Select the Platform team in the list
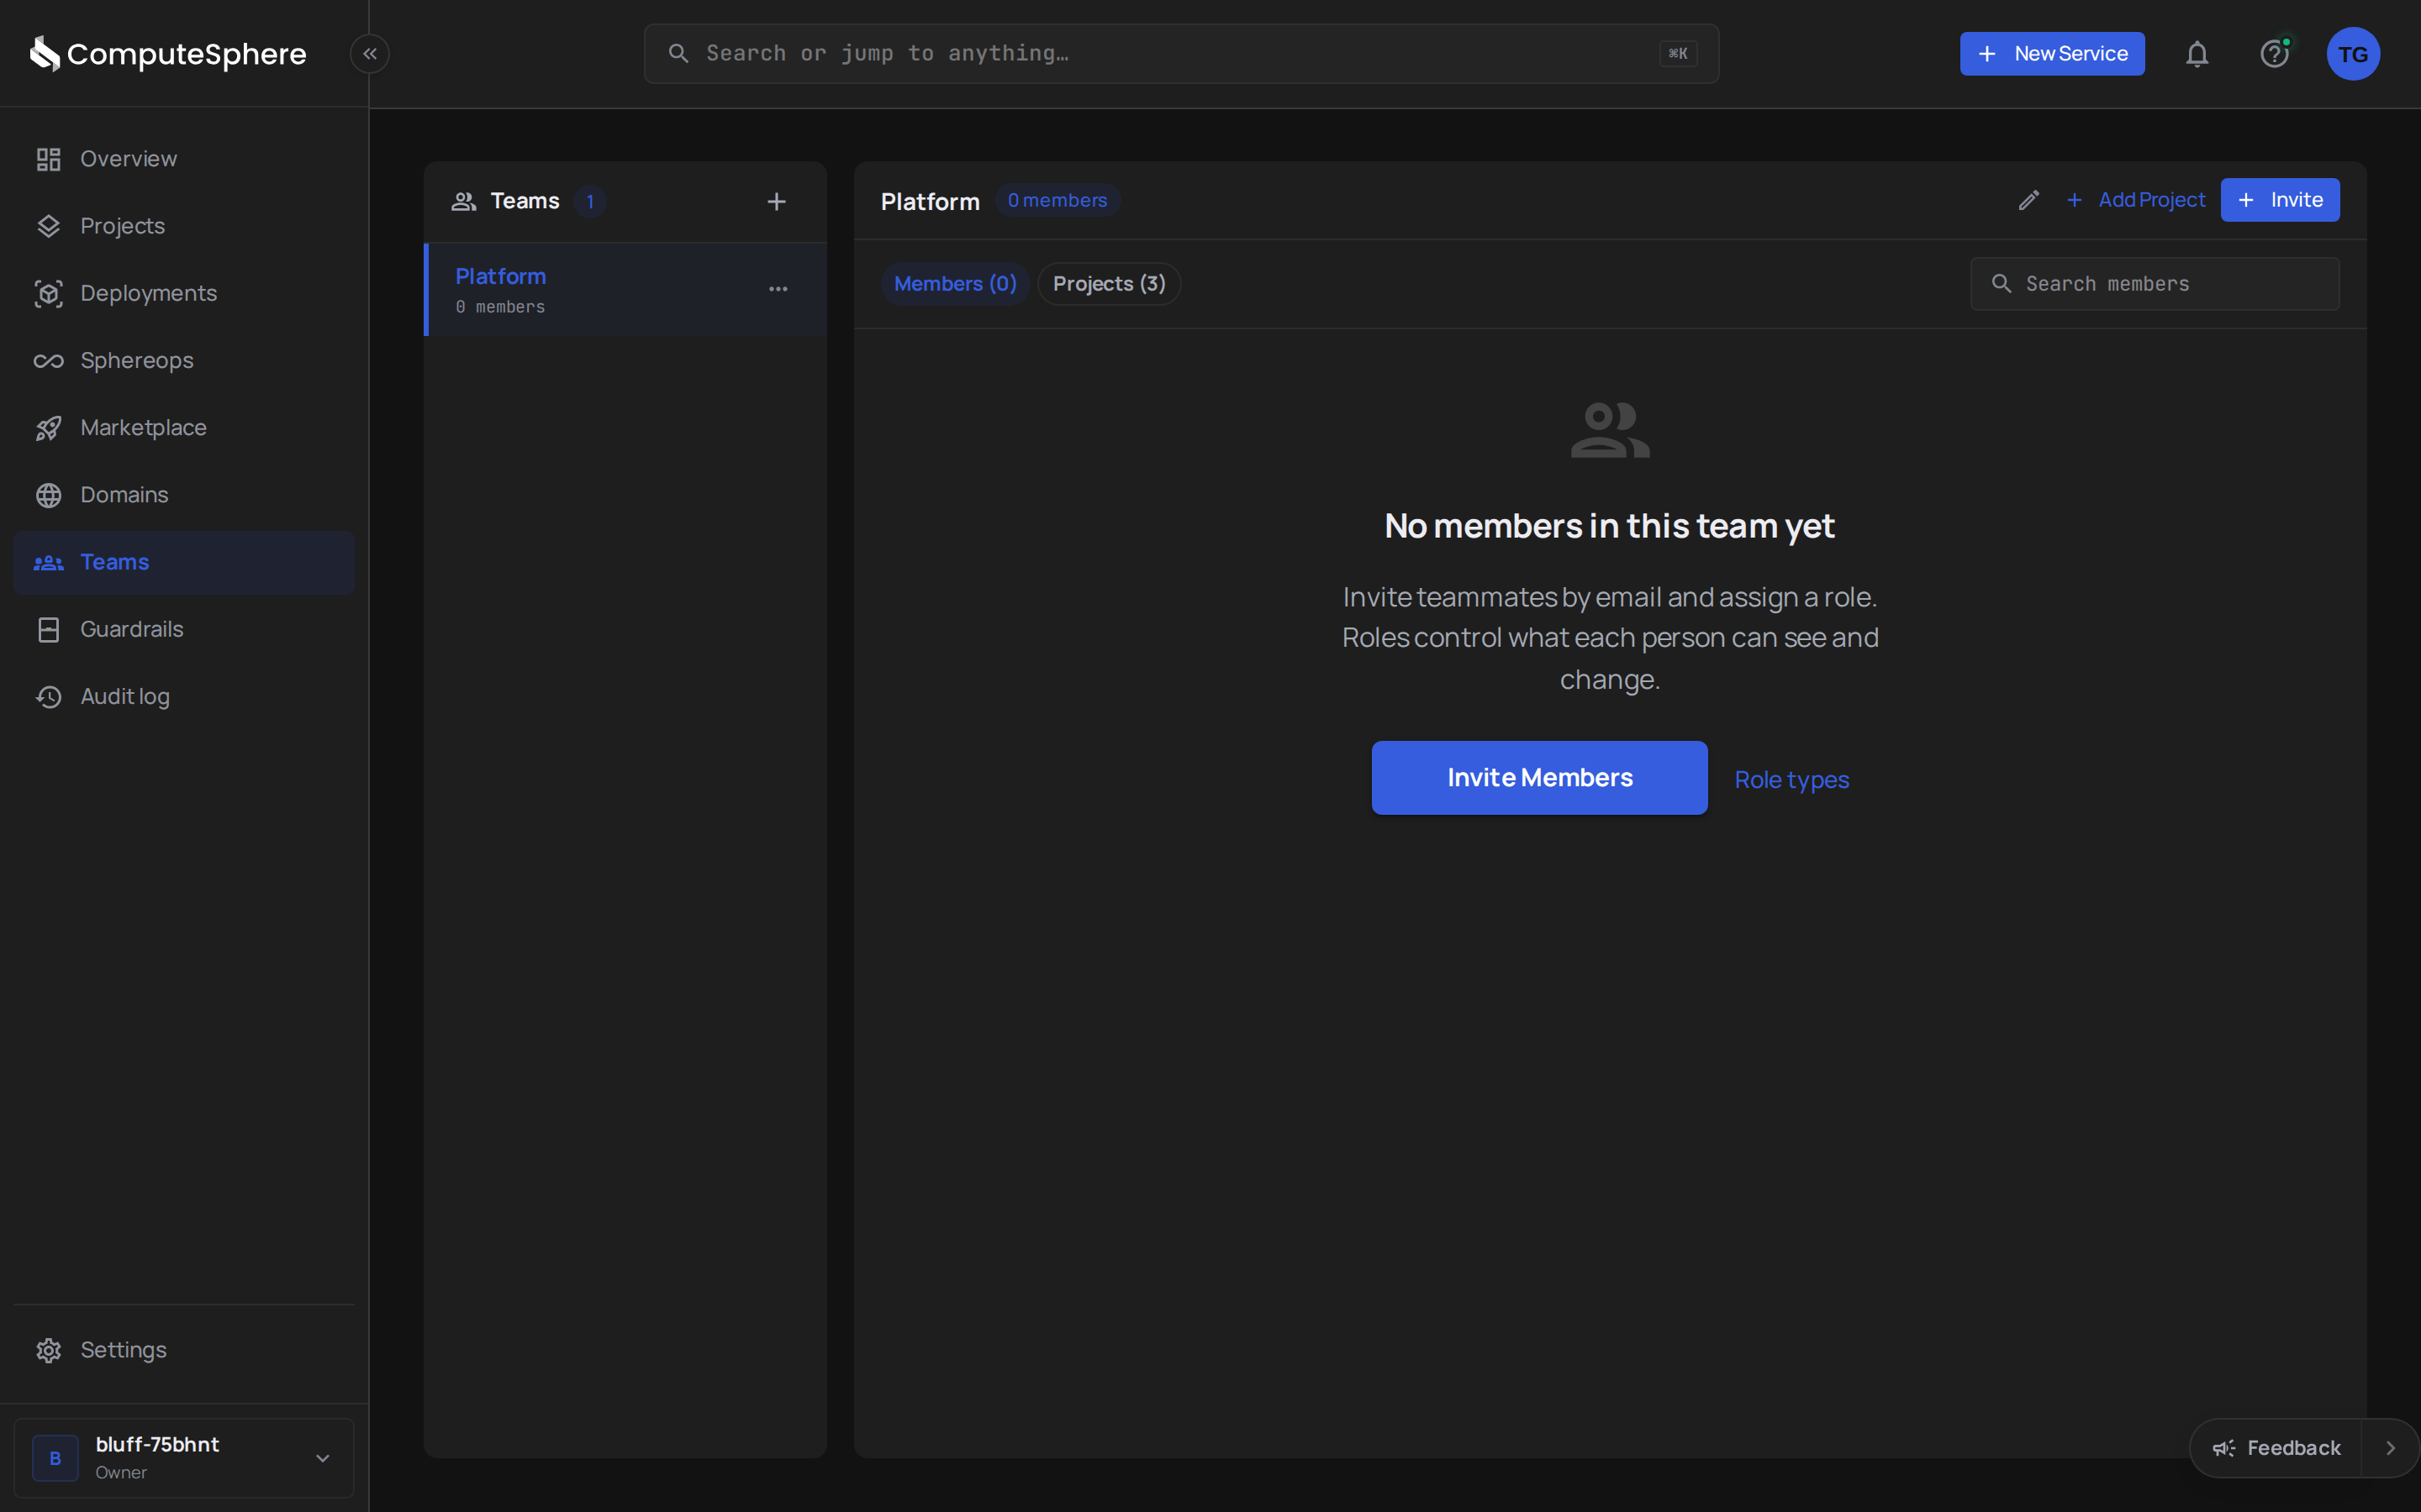Image resolution: width=2421 pixels, height=1512 pixels. (625, 289)
